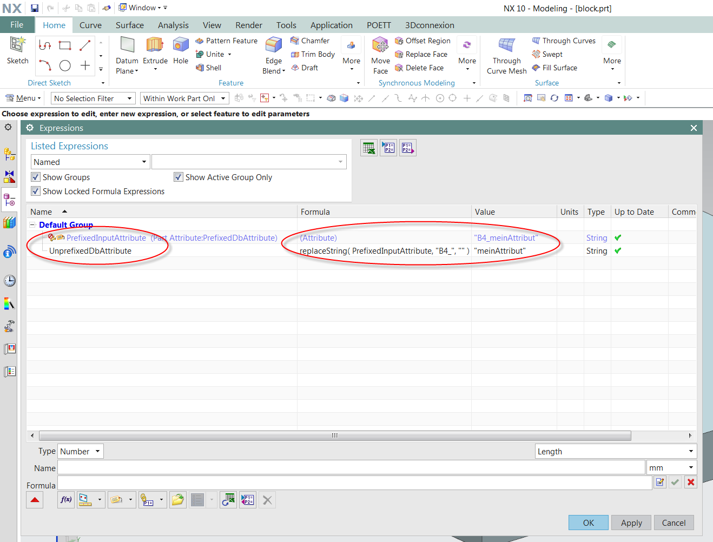713x542 pixels.
Task: Click the Move Face tool
Action: (x=380, y=55)
